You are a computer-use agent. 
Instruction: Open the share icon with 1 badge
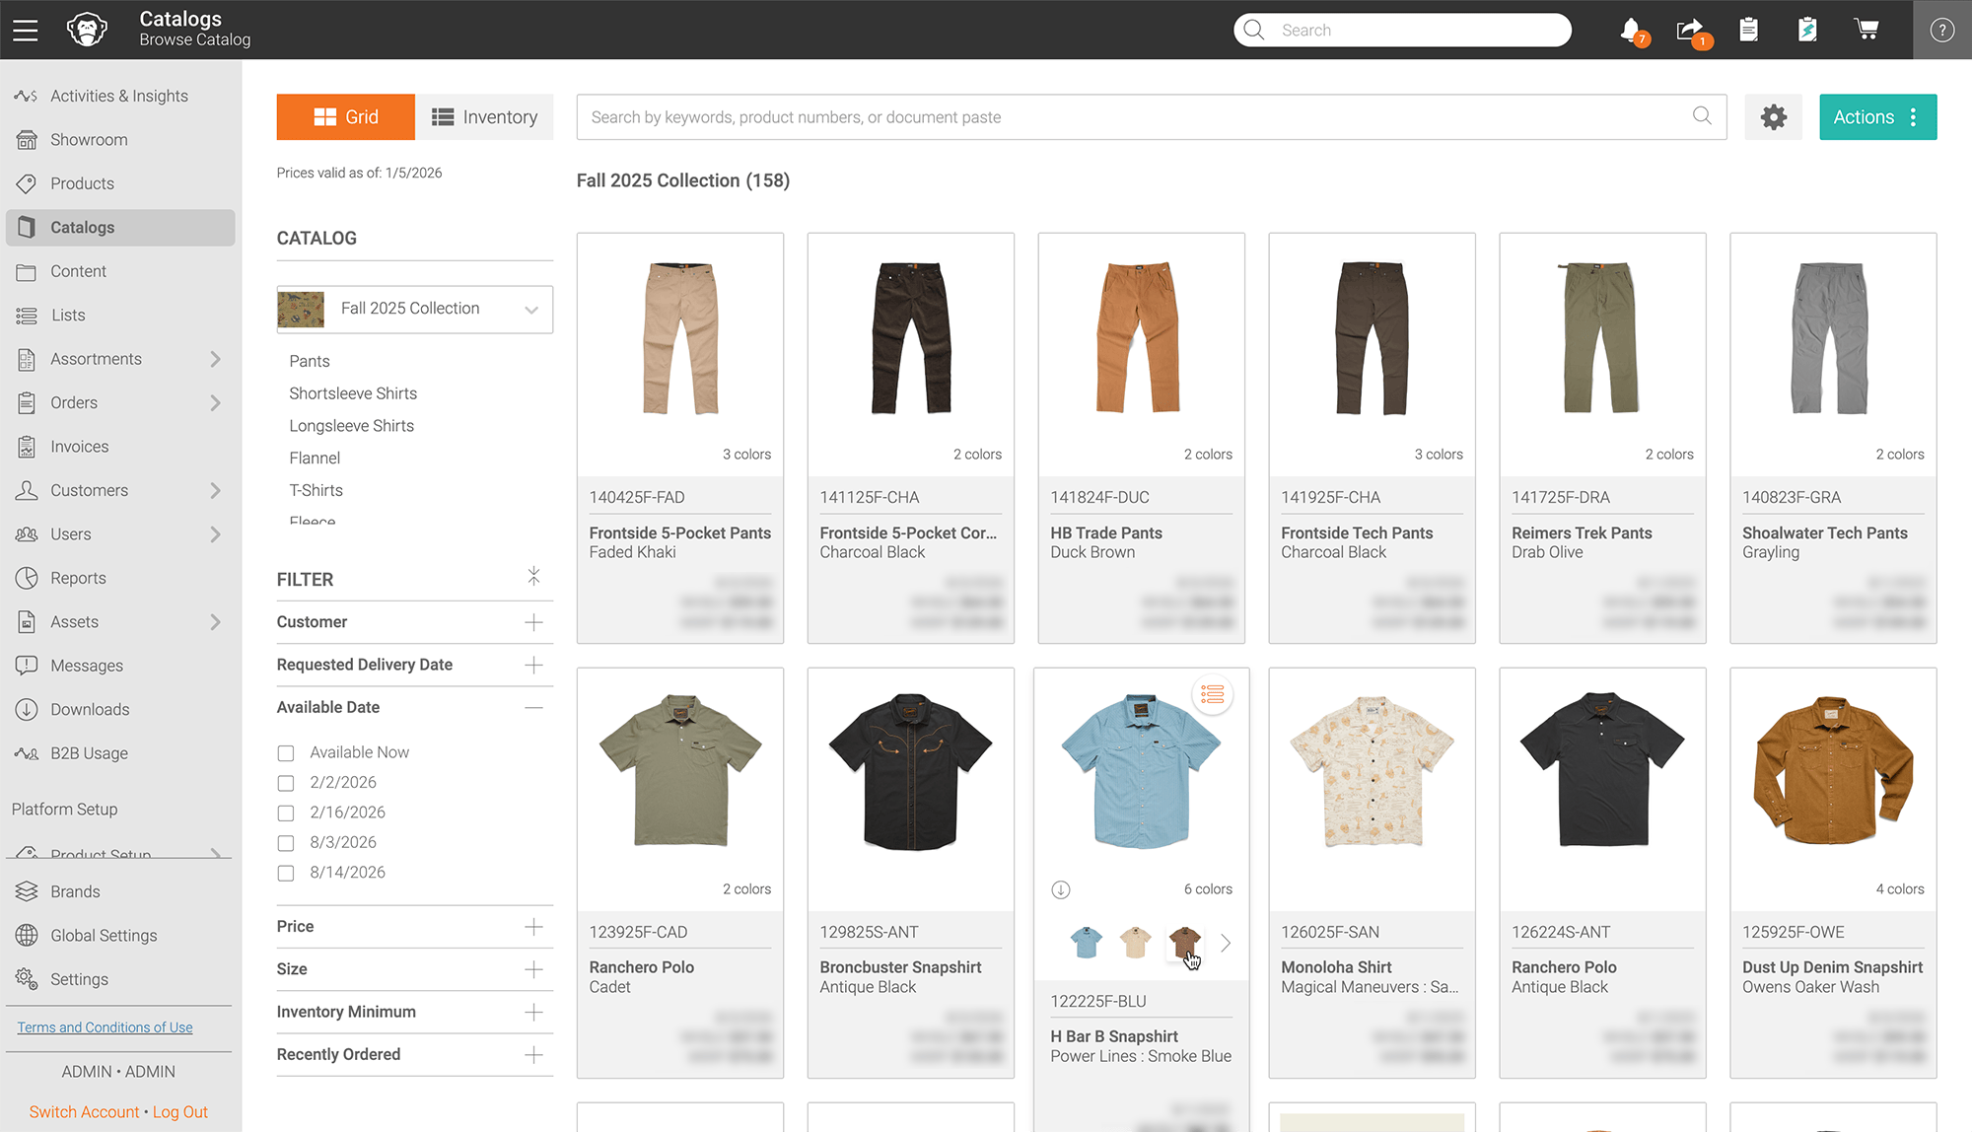click(1690, 30)
